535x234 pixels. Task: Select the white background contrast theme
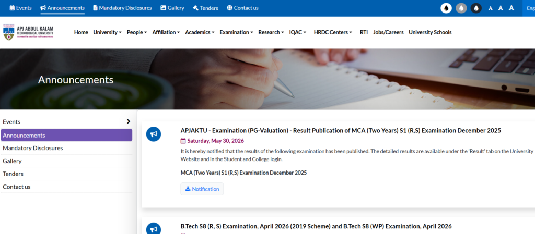coord(446,8)
